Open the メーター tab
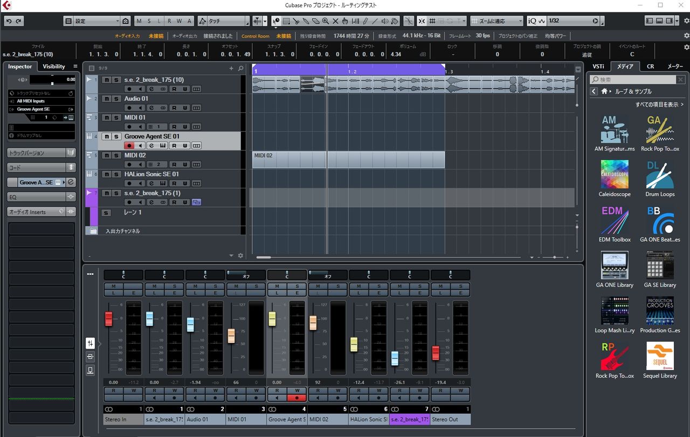 (675, 66)
